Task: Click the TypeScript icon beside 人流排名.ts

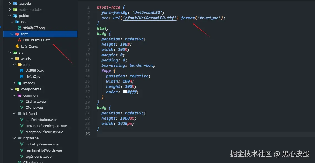Action: click(x=22, y=71)
